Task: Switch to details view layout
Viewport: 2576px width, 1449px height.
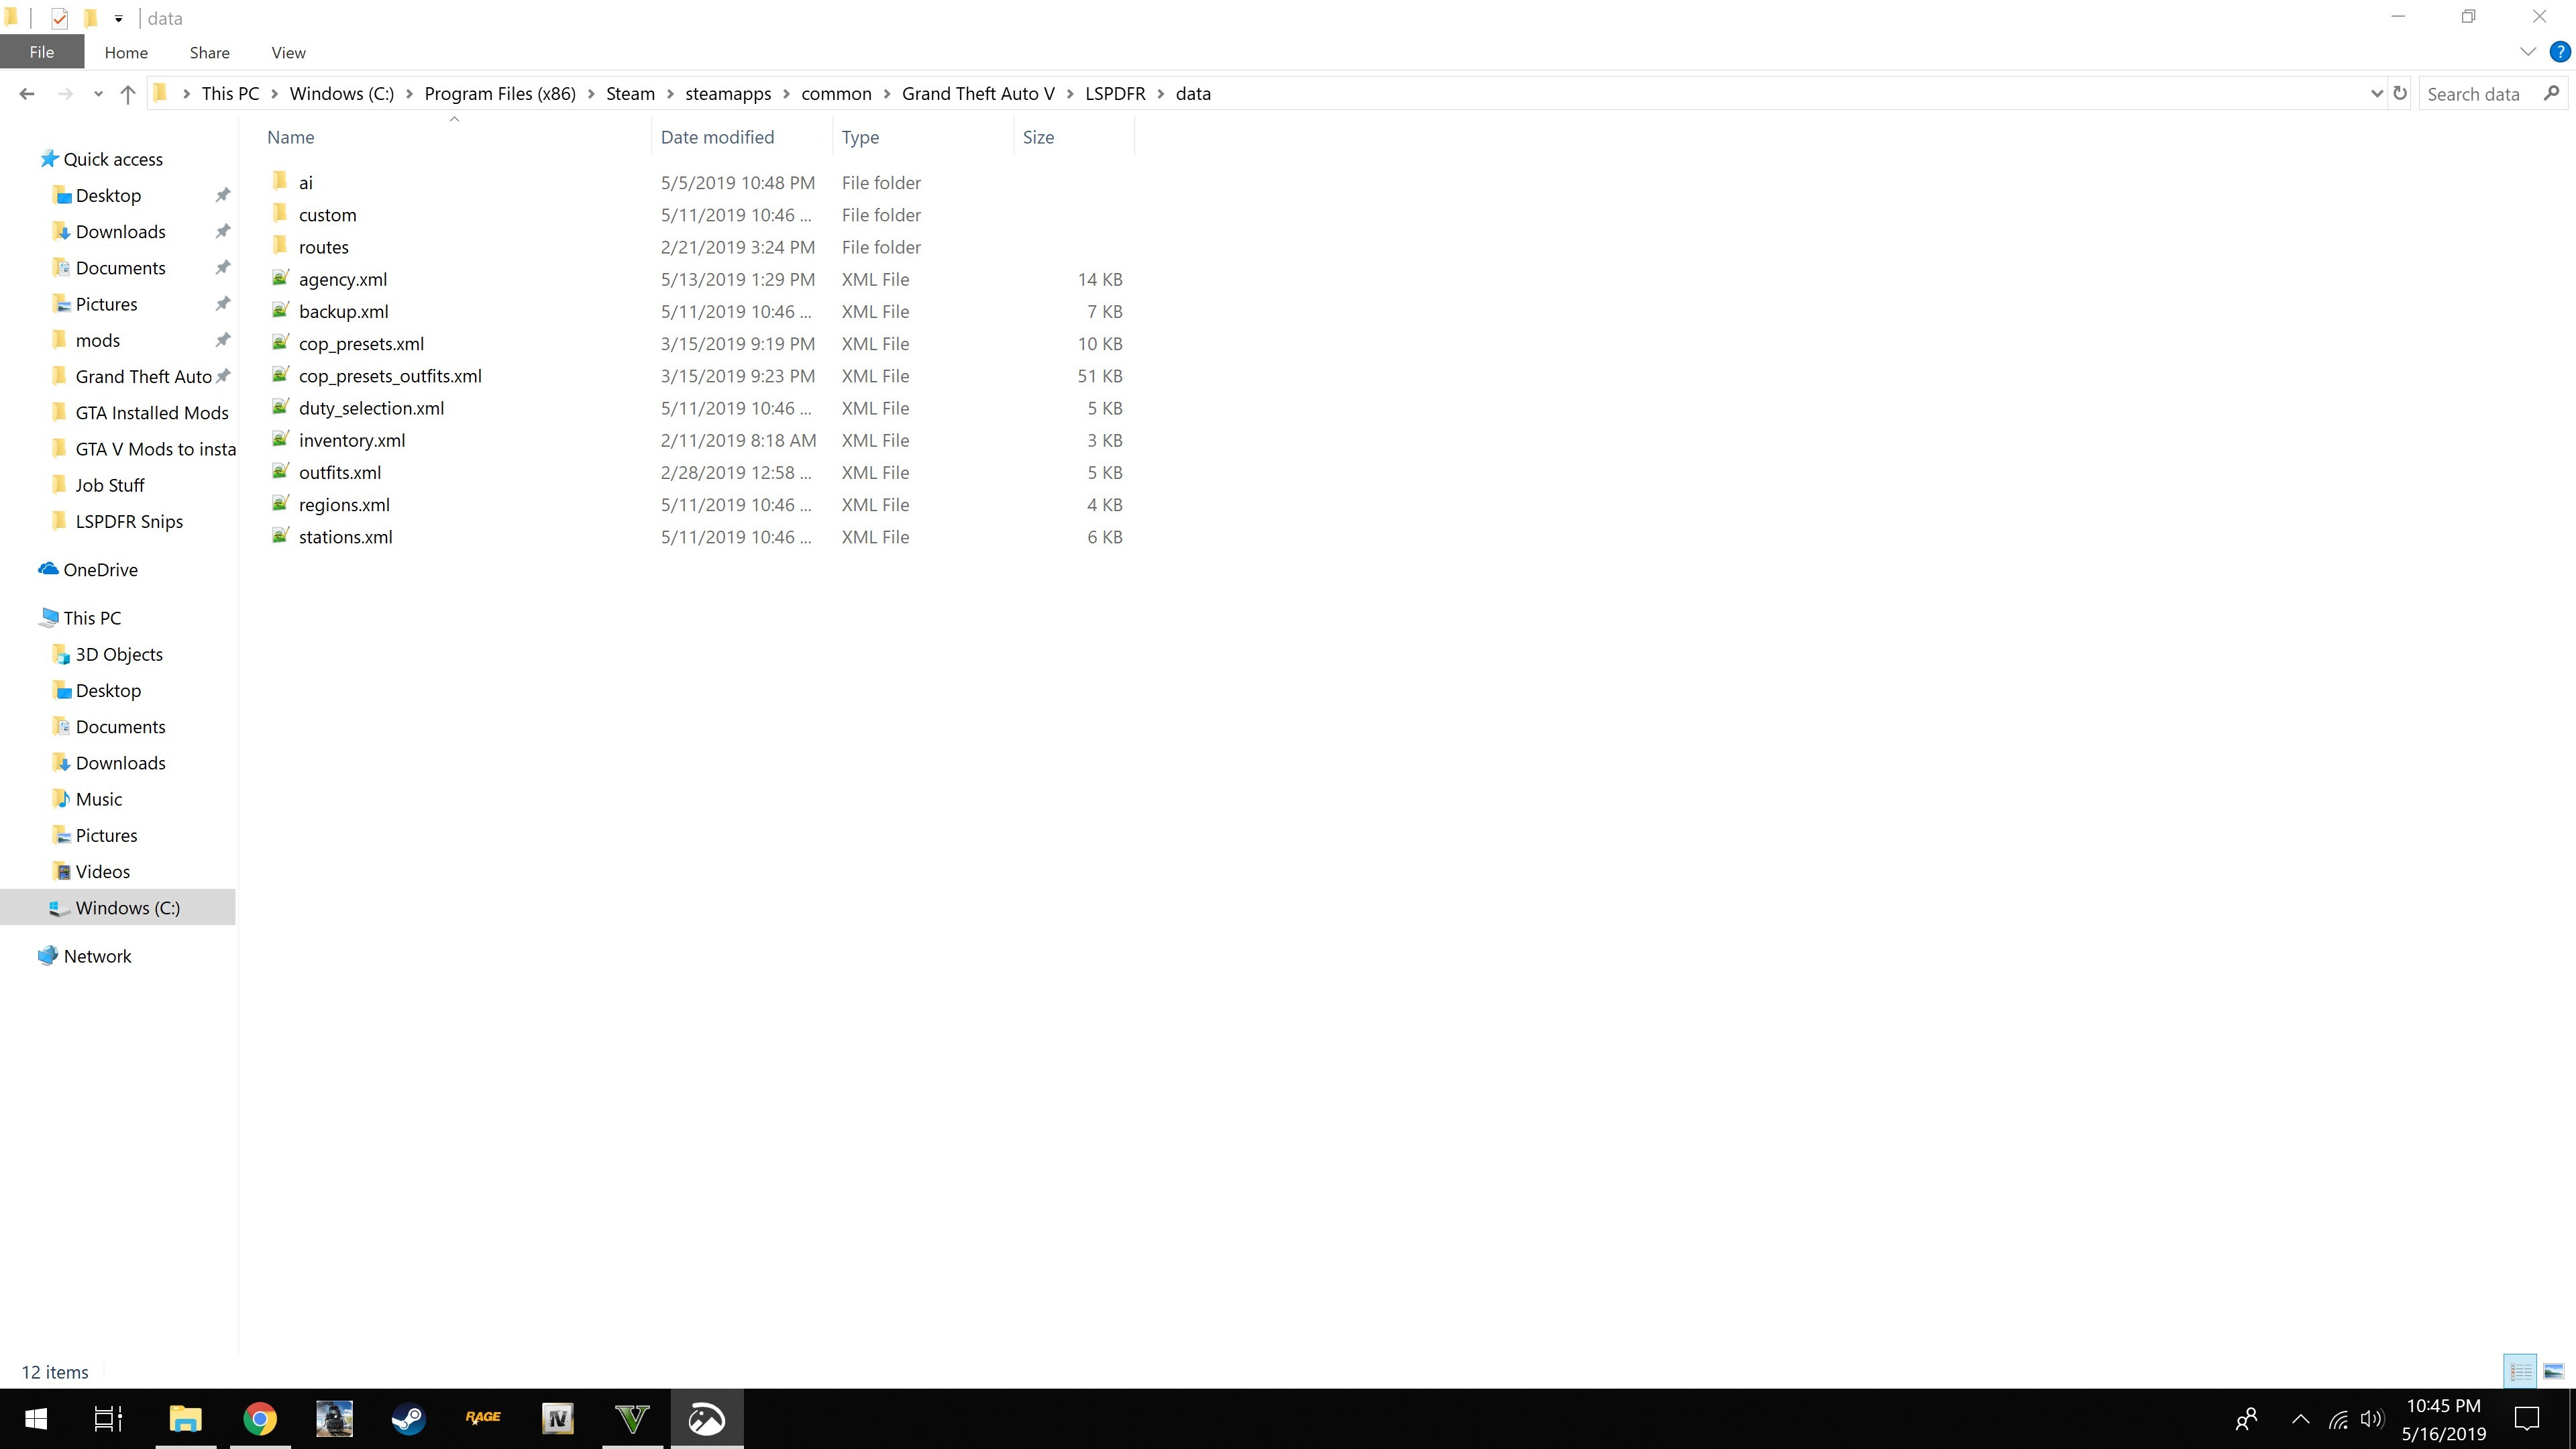Action: click(x=2520, y=1371)
